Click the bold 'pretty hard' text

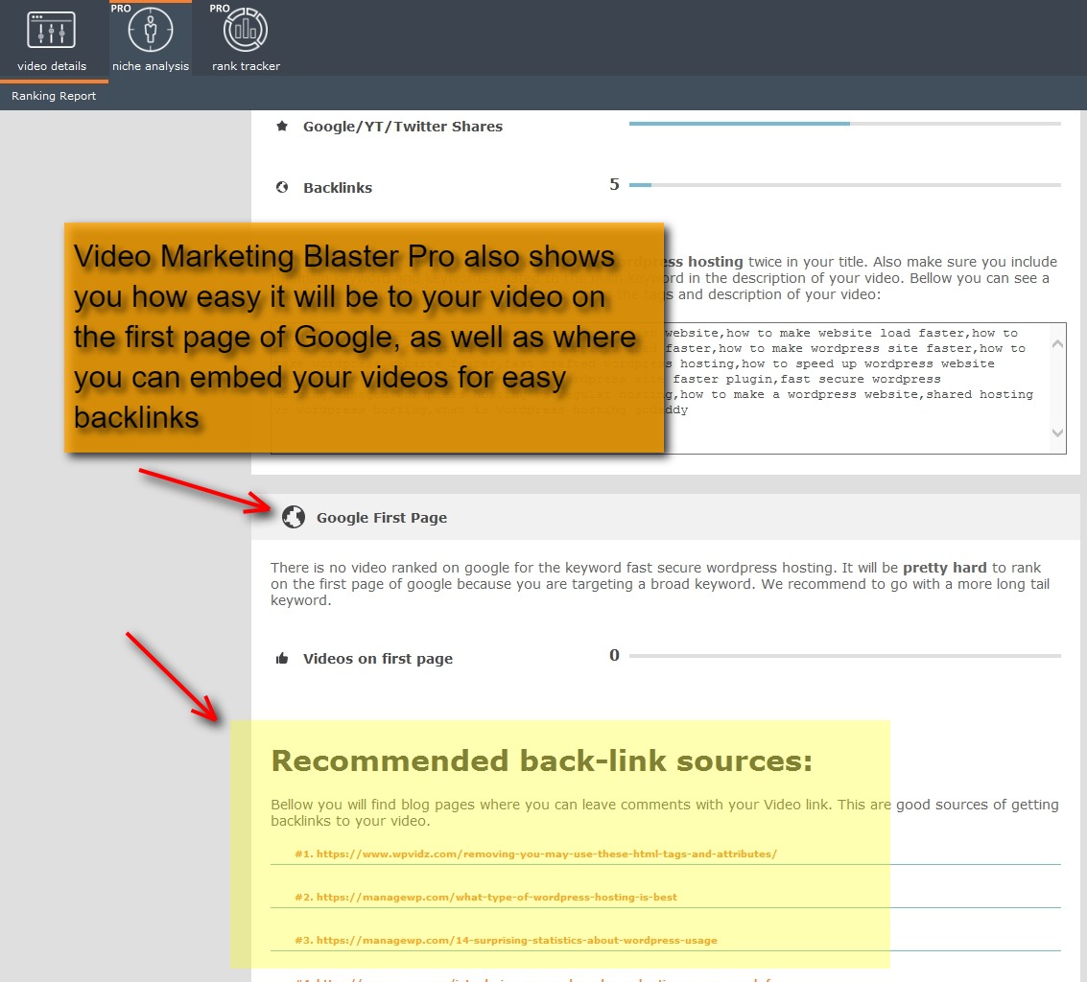point(944,568)
